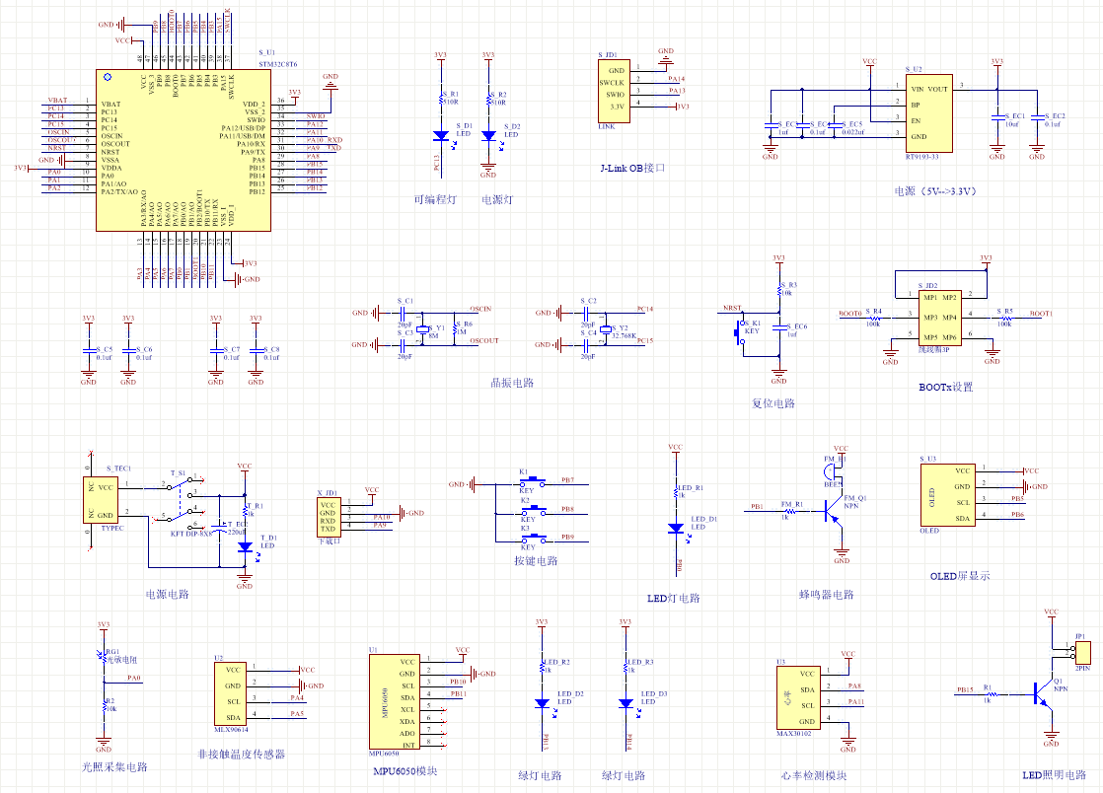Select the K2 push button on PB8

coord(533,510)
